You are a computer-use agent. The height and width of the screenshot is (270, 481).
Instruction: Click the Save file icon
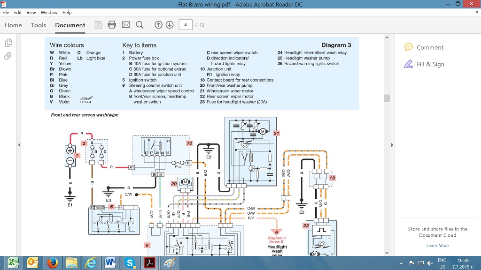tap(98, 25)
